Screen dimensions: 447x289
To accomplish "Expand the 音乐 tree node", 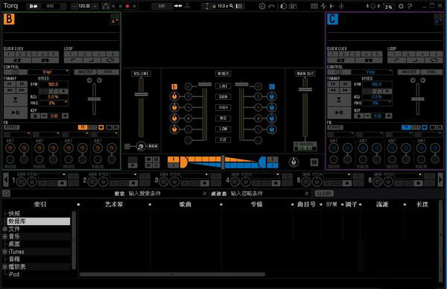I will coord(4,236).
